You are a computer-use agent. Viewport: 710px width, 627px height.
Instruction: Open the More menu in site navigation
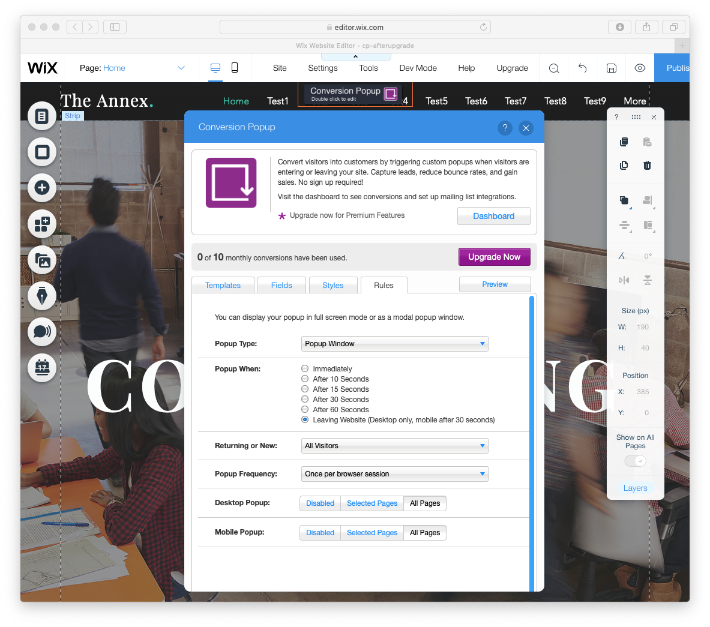tap(634, 101)
